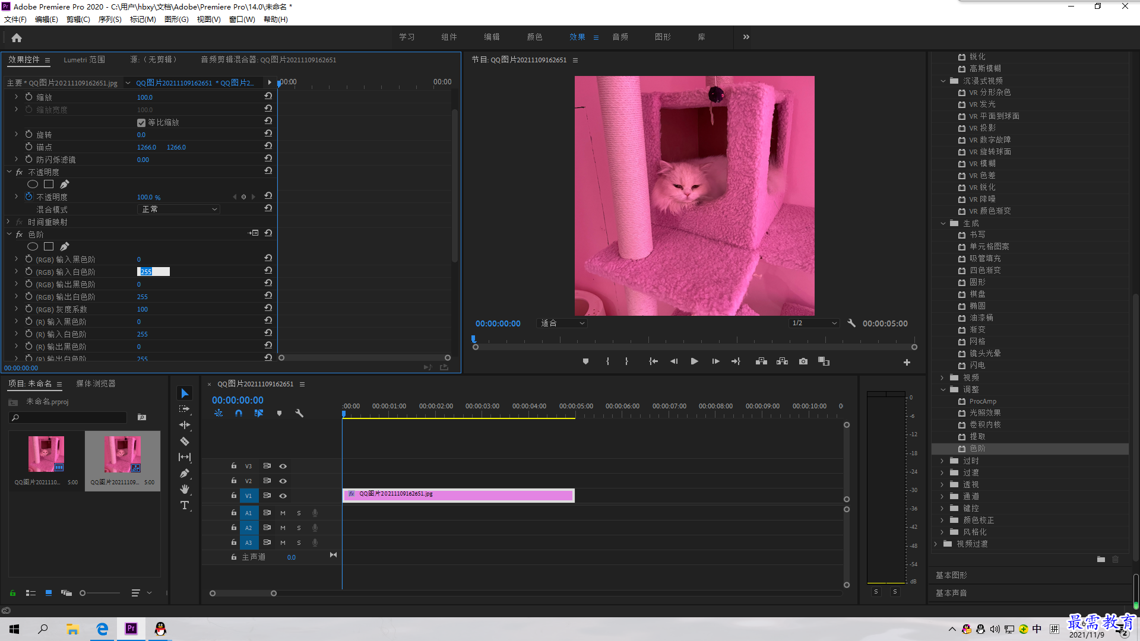The height and width of the screenshot is (641, 1140).
Task: Collapse the 沉浸式视频 folder
Action: tap(943, 81)
